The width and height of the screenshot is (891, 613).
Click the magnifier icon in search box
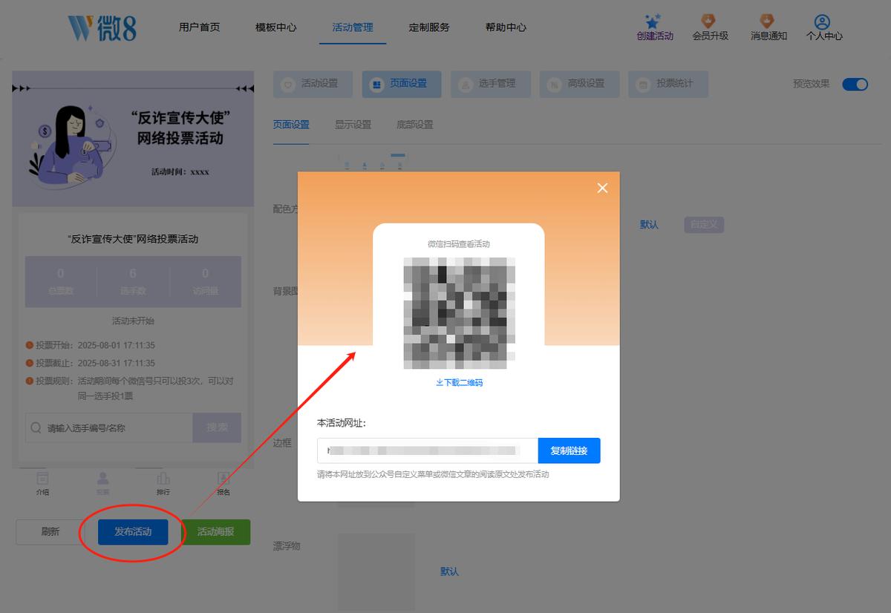tap(36, 428)
